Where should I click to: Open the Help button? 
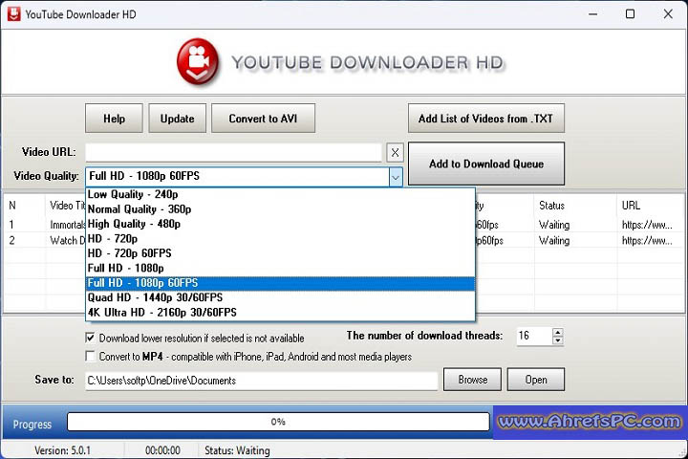[114, 119]
